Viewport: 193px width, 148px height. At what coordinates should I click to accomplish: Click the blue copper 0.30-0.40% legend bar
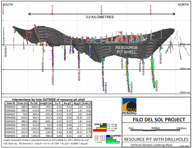110,136
